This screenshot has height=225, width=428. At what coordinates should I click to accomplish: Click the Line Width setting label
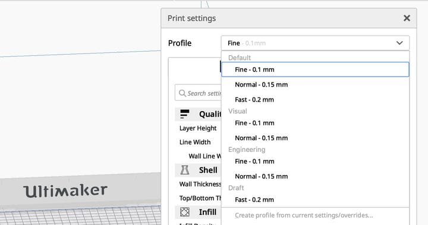195,142
